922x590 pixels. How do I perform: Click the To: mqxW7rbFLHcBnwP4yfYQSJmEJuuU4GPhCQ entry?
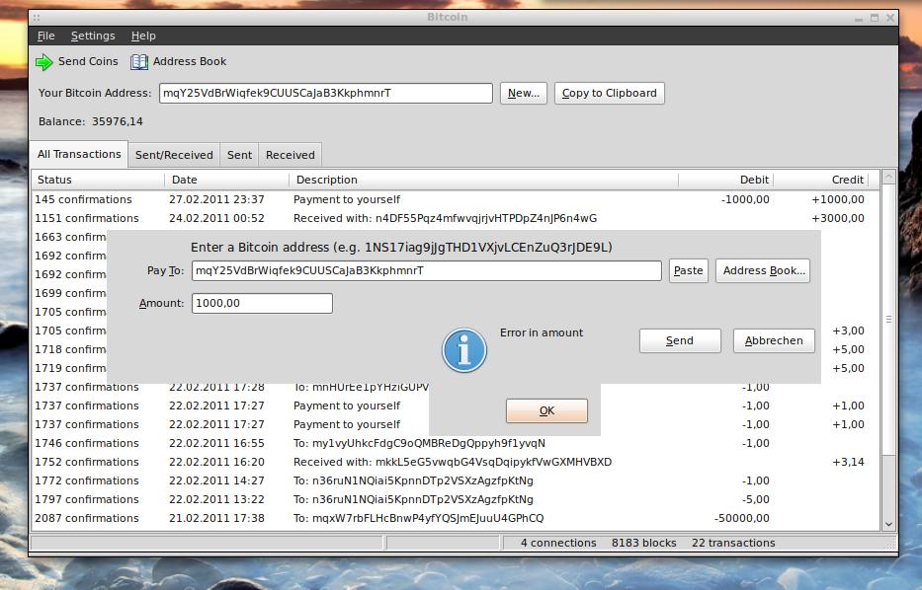pyautogui.click(x=419, y=518)
